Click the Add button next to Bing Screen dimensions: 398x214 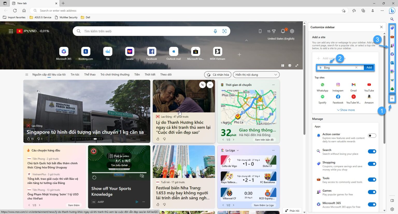(369, 67)
